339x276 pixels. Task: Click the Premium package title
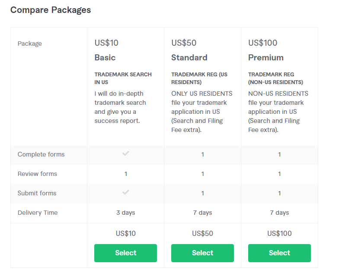tap(265, 58)
